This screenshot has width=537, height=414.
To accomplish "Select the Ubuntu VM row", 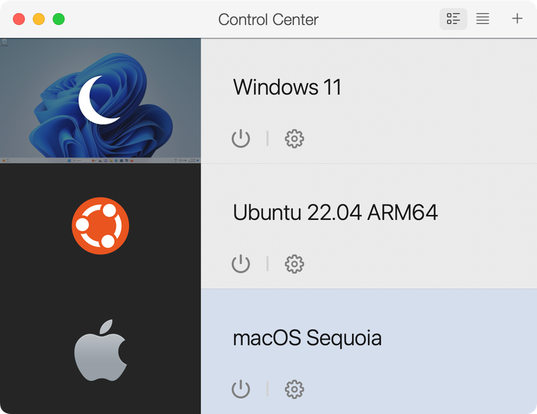I will [370, 225].
